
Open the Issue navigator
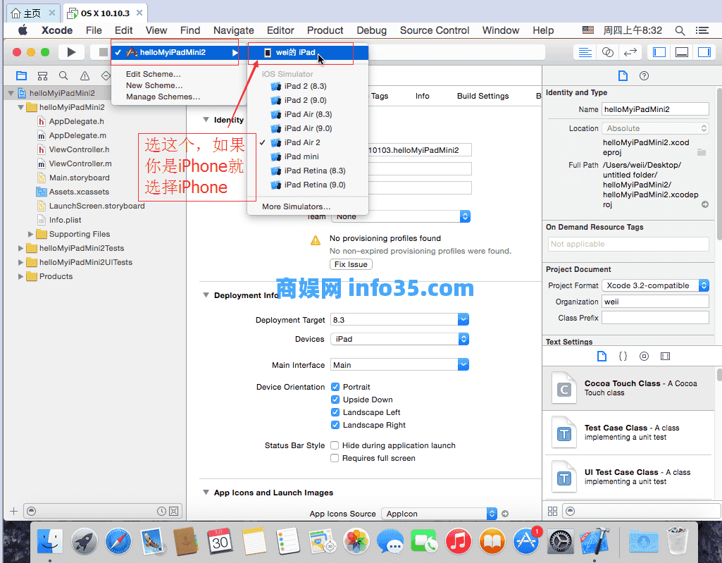coord(85,75)
